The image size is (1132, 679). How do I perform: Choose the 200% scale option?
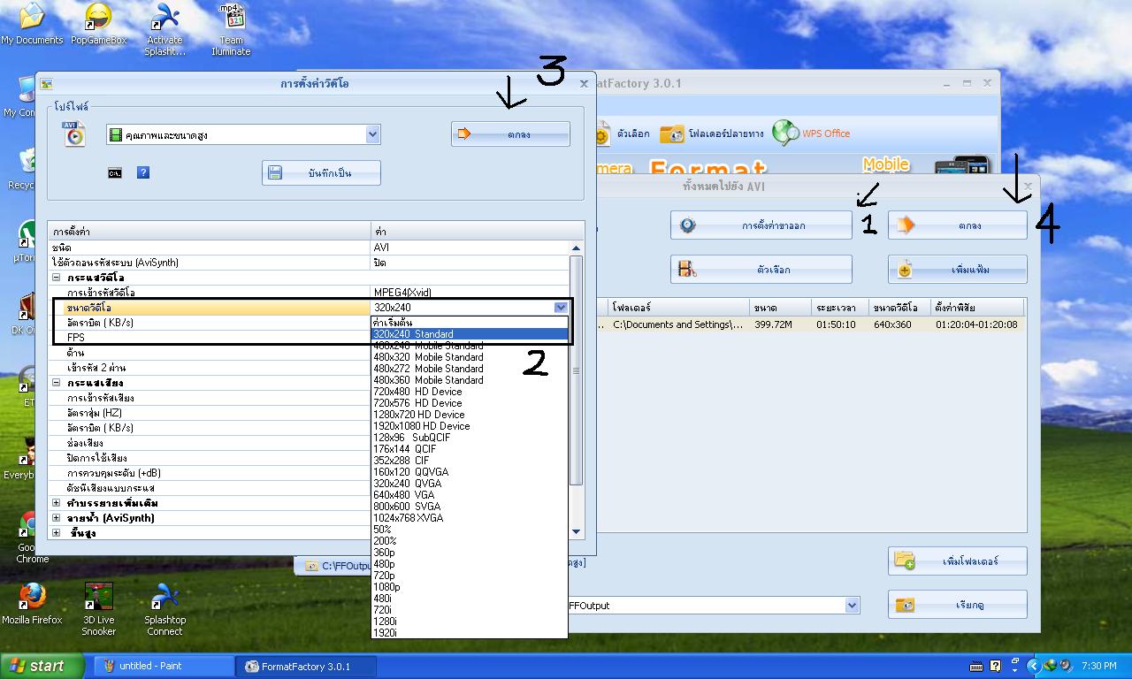(x=470, y=541)
